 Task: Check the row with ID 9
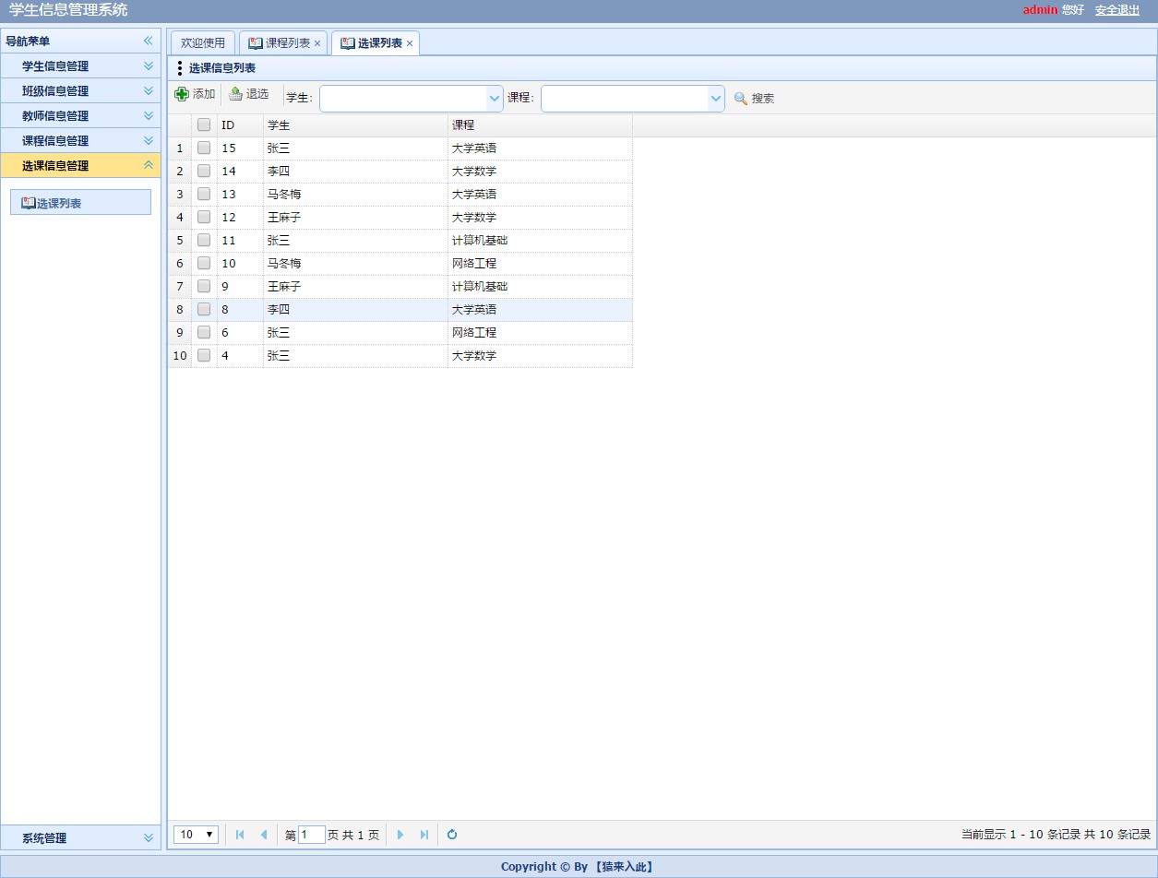[204, 286]
